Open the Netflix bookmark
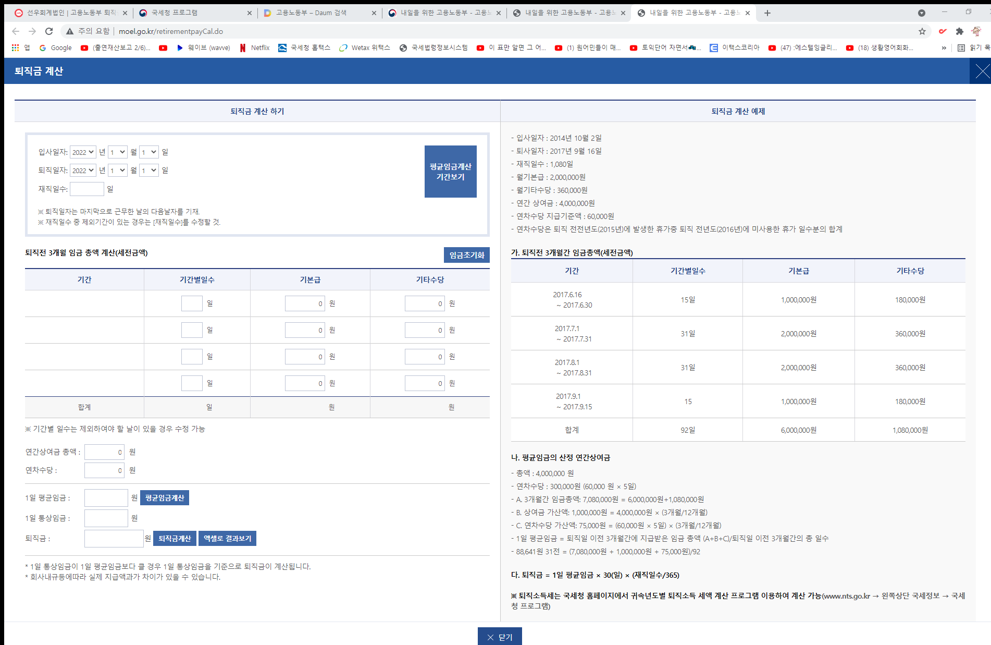Viewport: 991px width, 645px height. point(254,47)
